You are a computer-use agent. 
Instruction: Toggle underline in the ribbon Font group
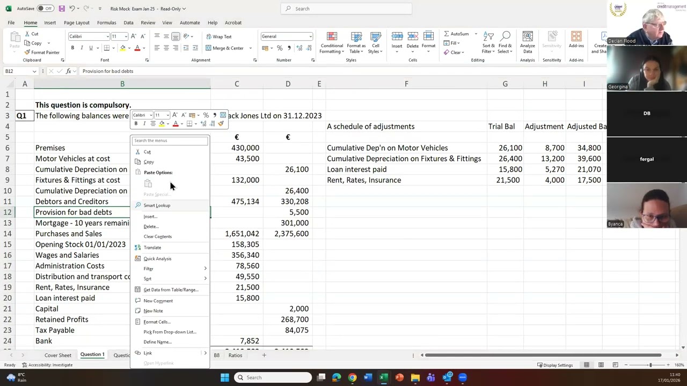91,48
